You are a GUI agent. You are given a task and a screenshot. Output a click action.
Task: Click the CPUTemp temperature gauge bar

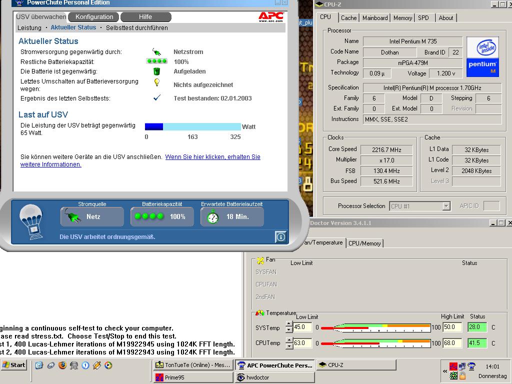pos(375,343)
